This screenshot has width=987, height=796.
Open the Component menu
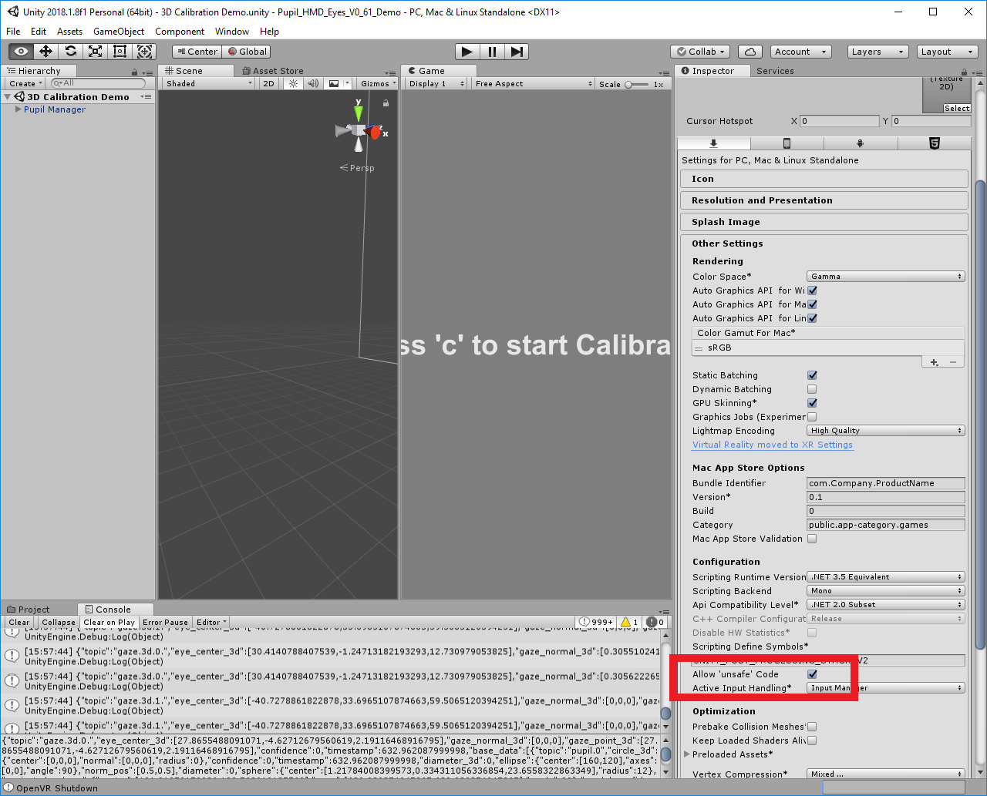click(180, 32)
